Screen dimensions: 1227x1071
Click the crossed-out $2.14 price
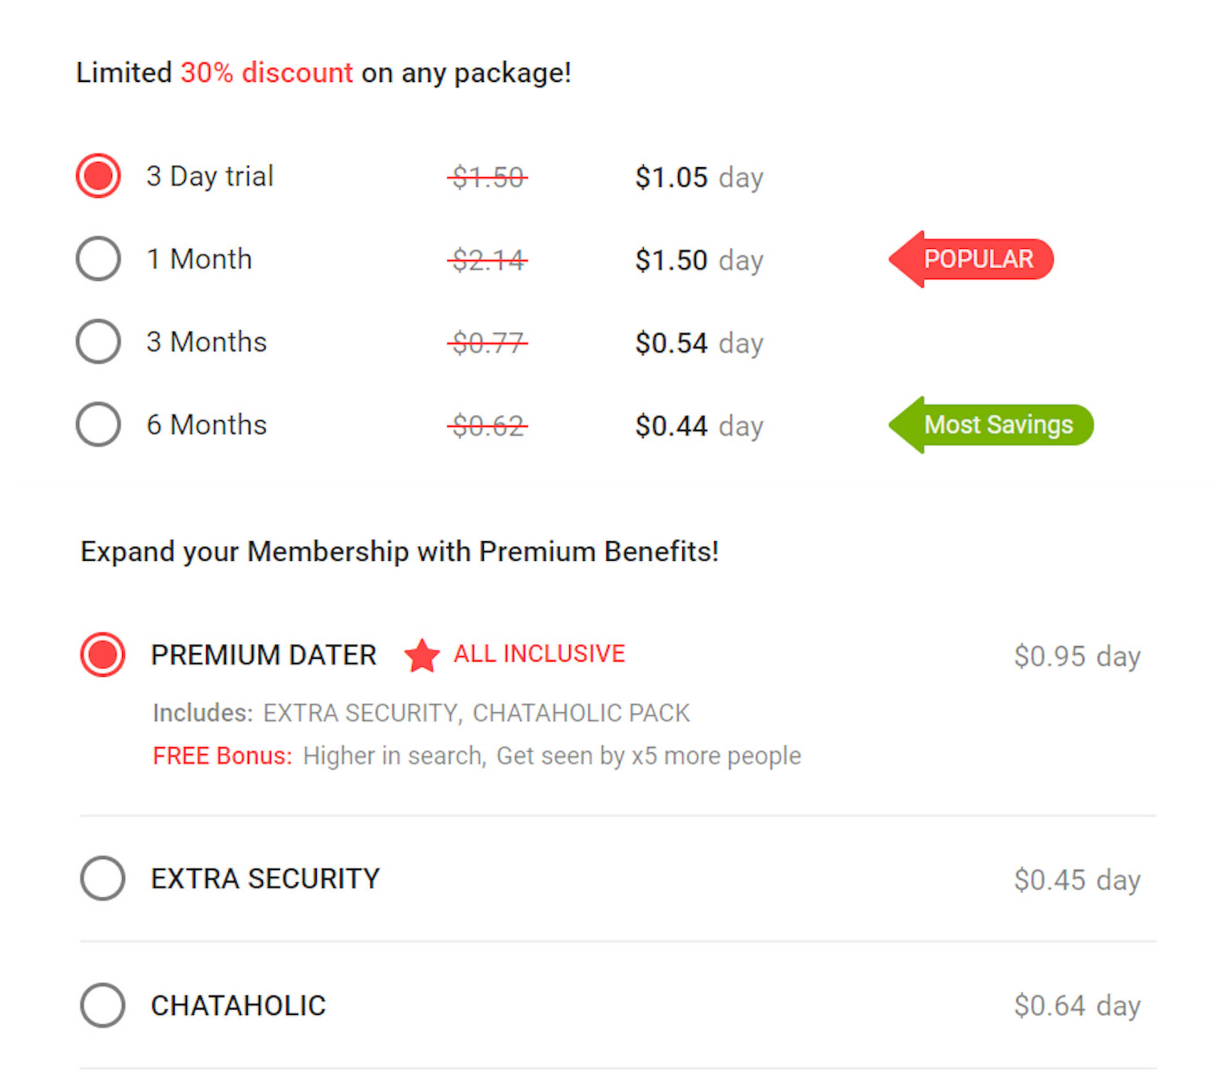488,260
